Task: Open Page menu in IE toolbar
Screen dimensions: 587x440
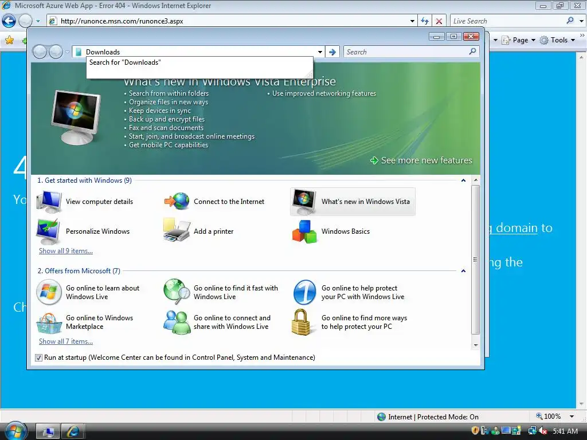Action: (518, 40)
